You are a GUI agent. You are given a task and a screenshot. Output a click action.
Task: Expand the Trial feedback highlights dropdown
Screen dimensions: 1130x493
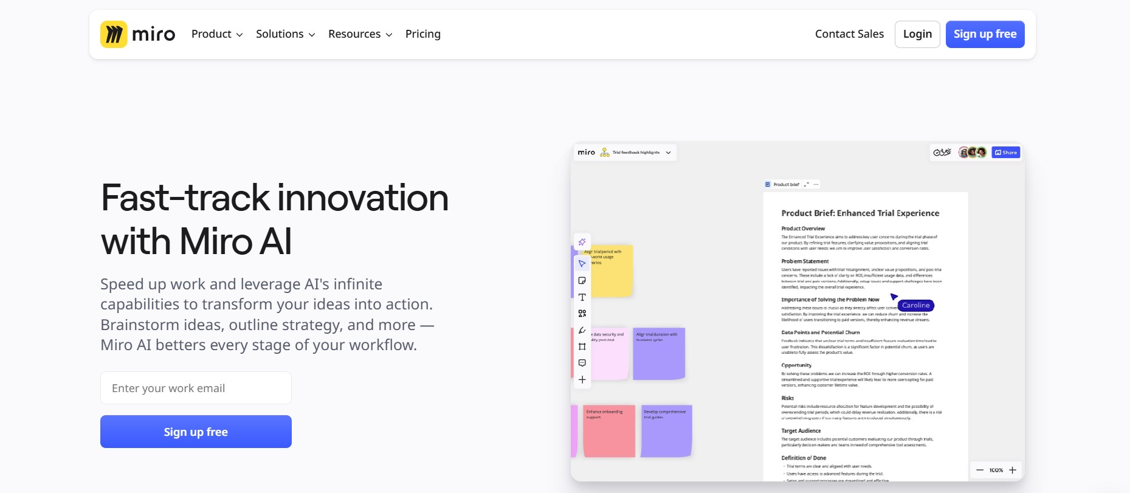668,153
